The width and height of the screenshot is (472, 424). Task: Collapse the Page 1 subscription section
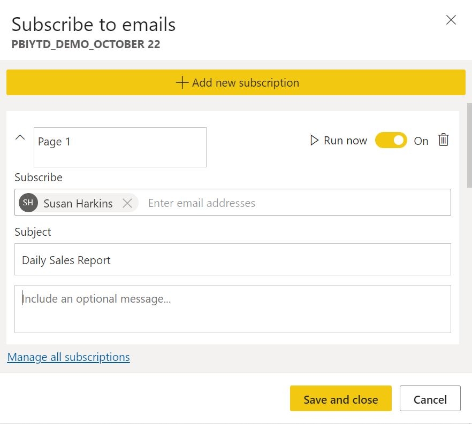click(x=20, y=137)
